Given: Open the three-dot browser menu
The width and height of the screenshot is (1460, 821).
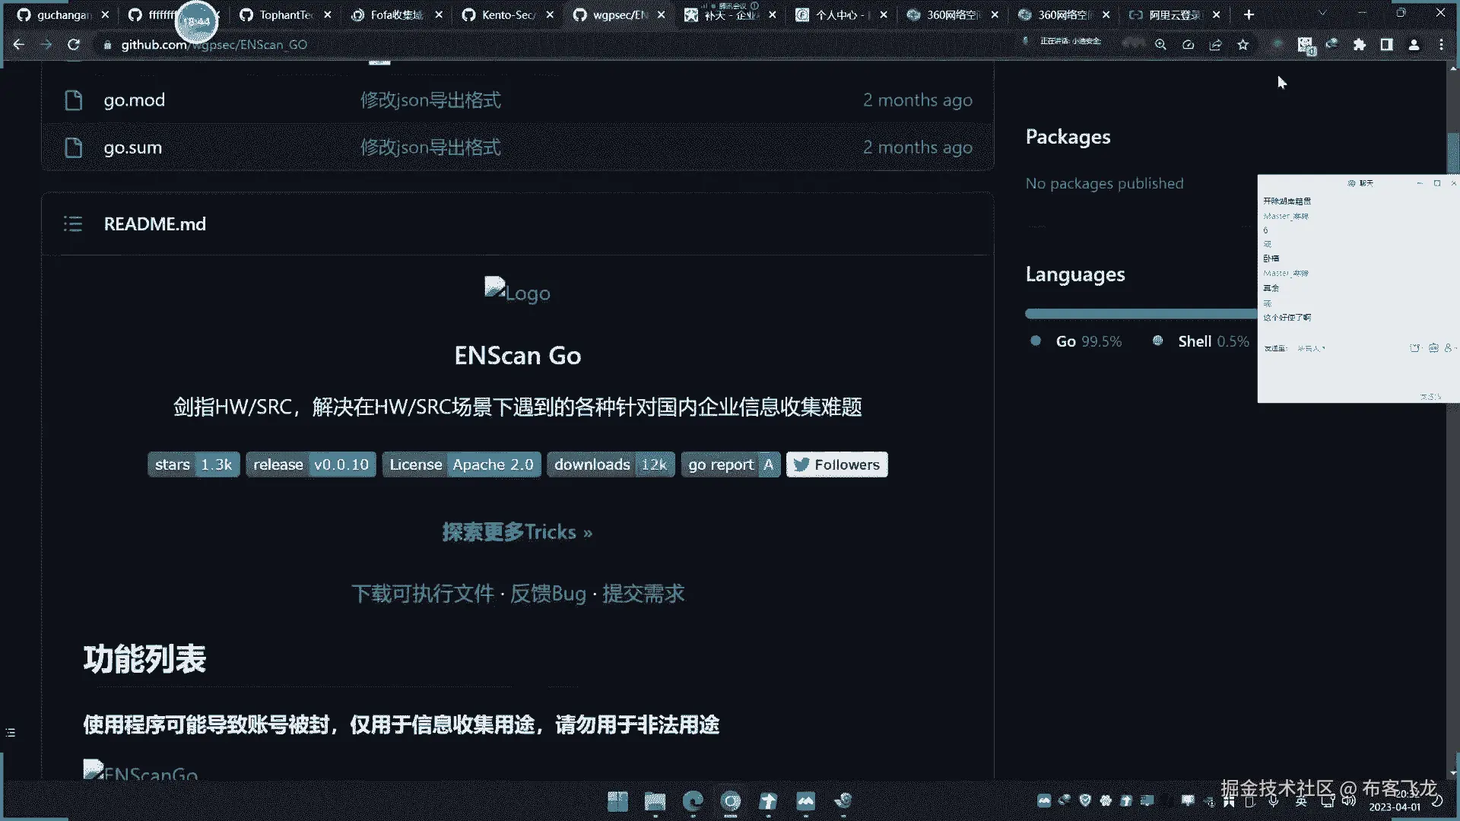Looking at the screenshot, I should tap(1442, 45).
